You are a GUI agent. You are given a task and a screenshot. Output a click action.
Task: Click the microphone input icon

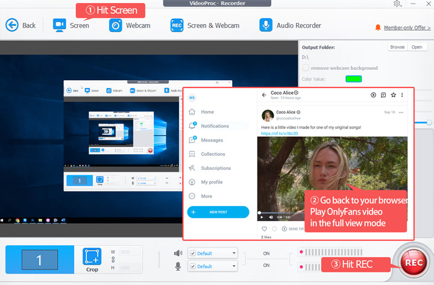point(178,266)
